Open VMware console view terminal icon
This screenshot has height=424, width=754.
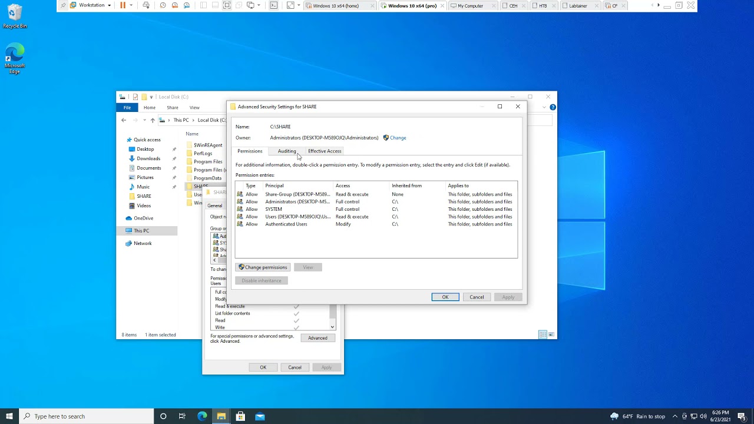(274, 5)
